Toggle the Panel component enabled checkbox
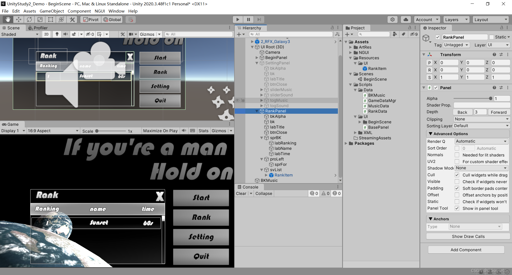This screenshot has width=512, height=275. (x=436, y=88)
